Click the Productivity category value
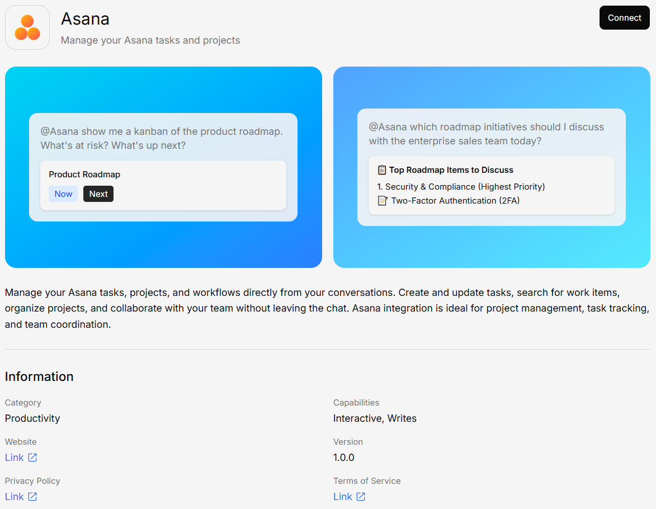This screenshot has width=656, height=509. [32, 418]
